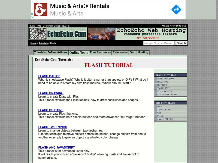Switch to the Tutorials tab

pos(40,52)
